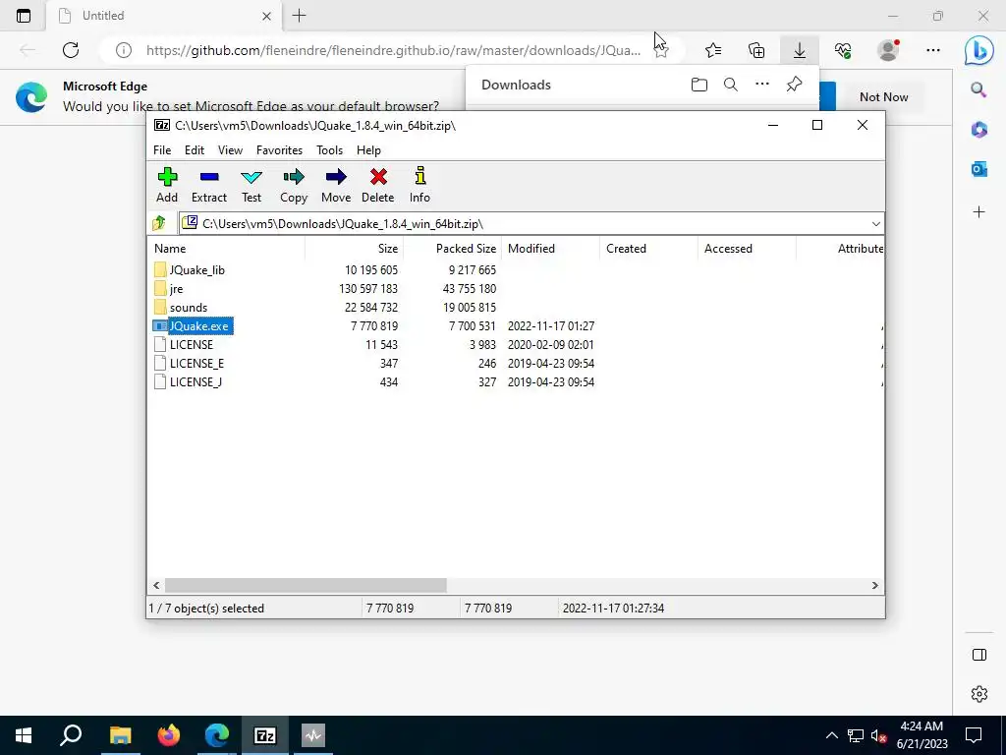The image size is (1006, 755).
Task: Select the Copy toolbar icon
Action: point(294,185)
